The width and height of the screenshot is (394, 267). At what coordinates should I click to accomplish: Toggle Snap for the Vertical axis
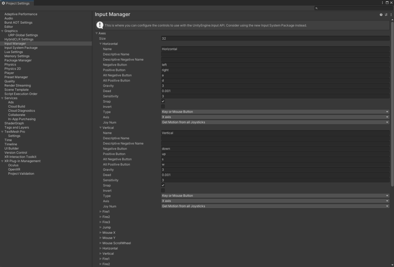coord(163,185)
